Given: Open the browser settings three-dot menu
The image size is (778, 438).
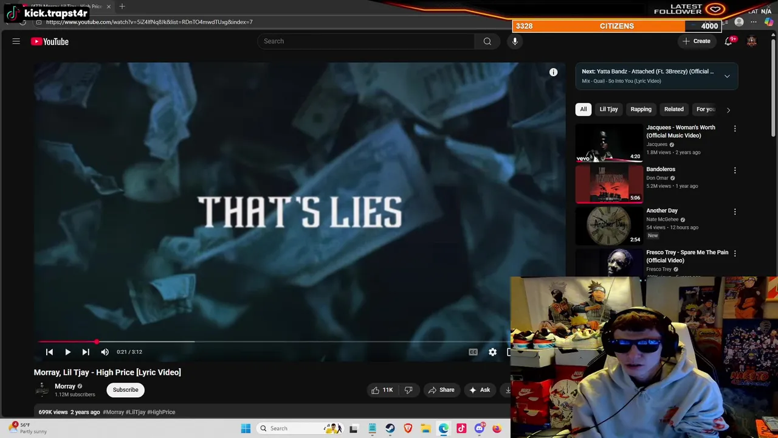Looking at the screenshot, I should (754, 22).
